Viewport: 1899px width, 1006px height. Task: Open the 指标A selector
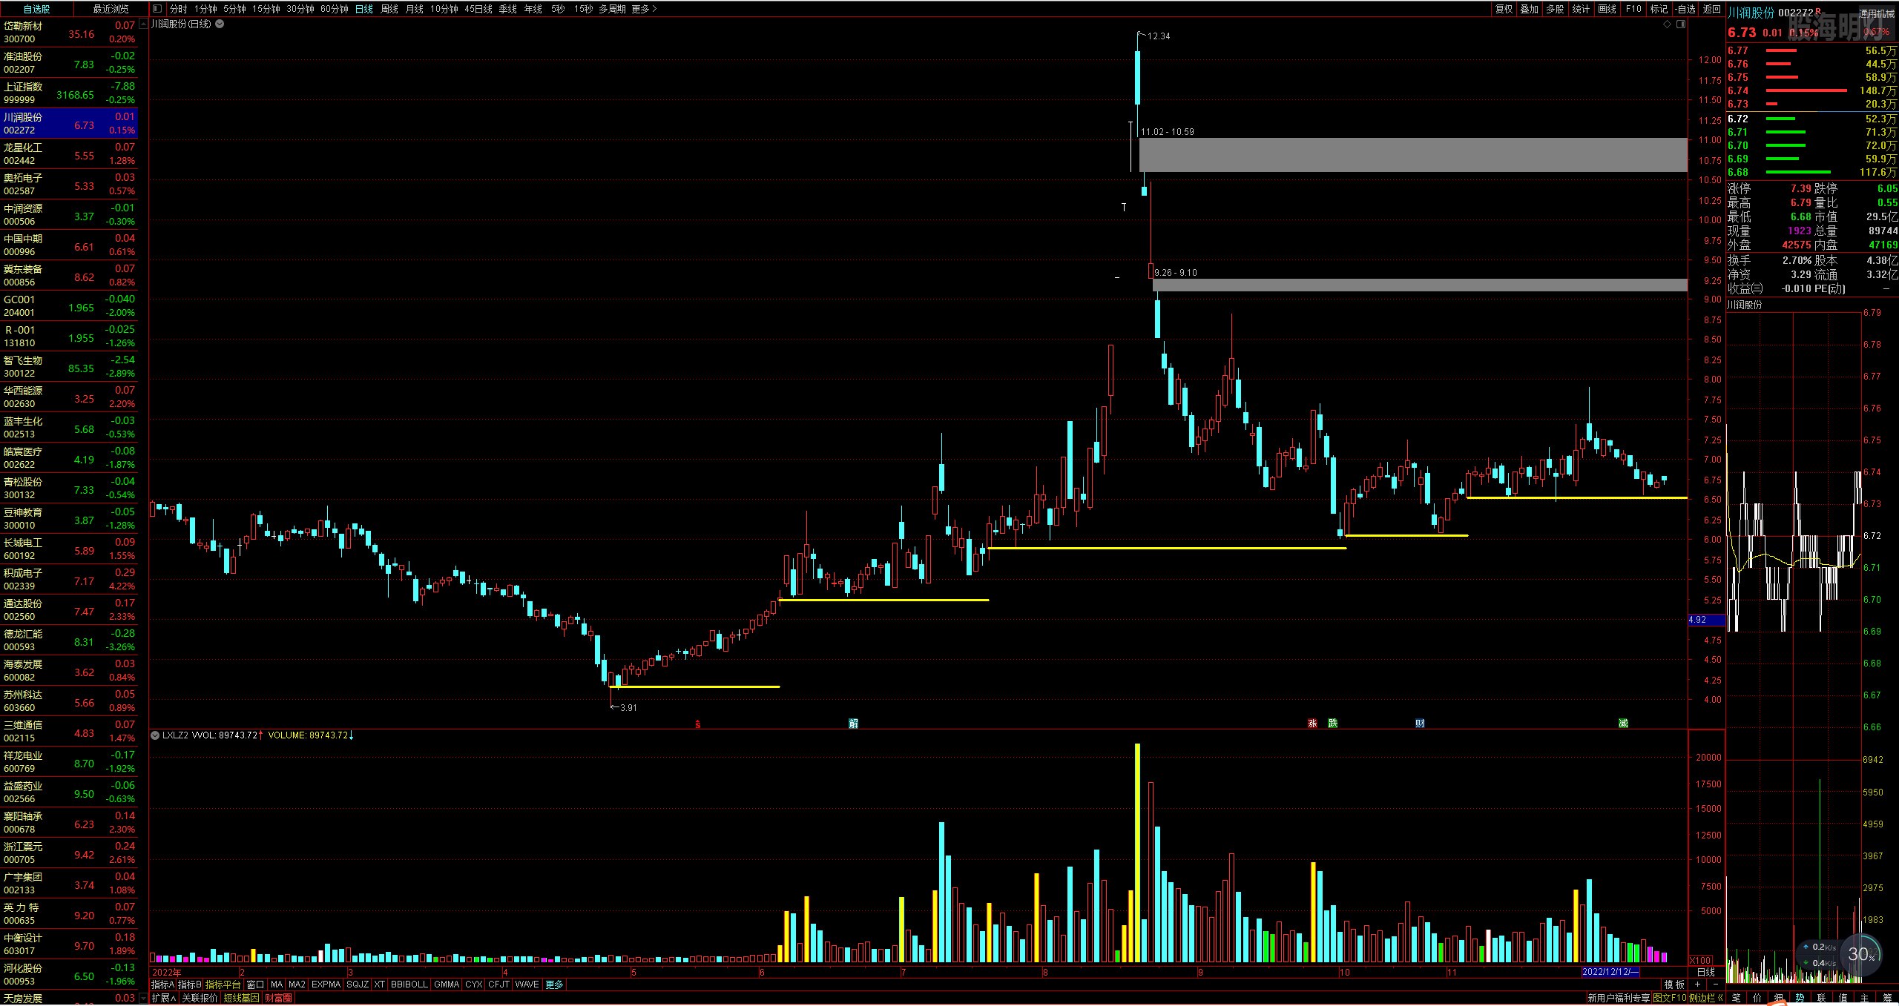[162, 985]
